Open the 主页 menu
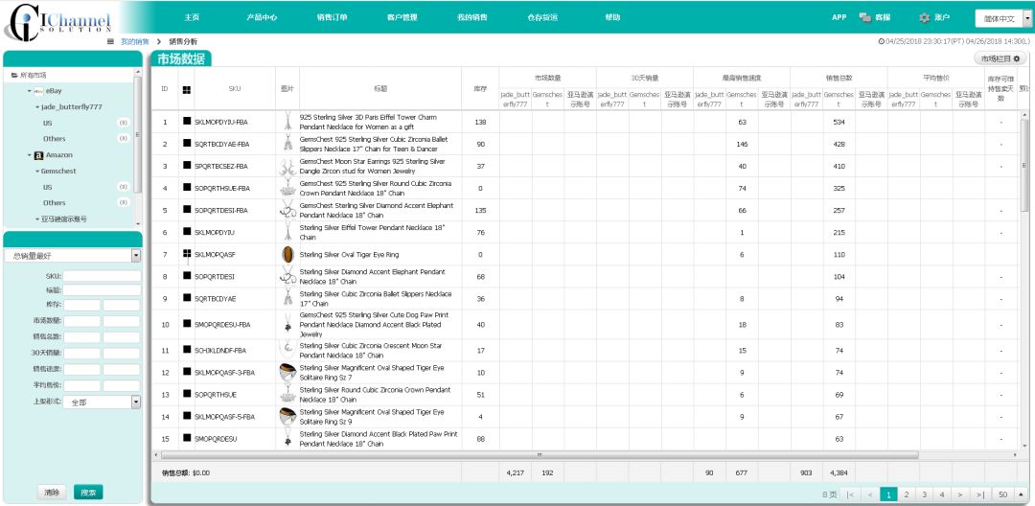The image size is (1035, 506). coord(192,18)
